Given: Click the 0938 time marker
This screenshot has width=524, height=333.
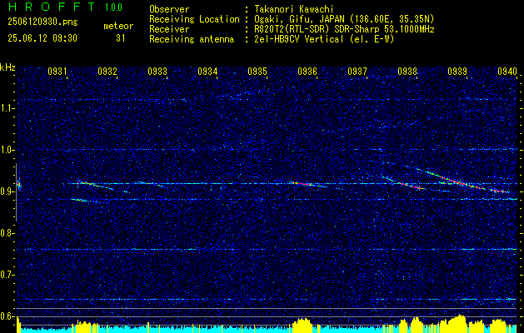Looking at the screenshot, I should [407, 71].
